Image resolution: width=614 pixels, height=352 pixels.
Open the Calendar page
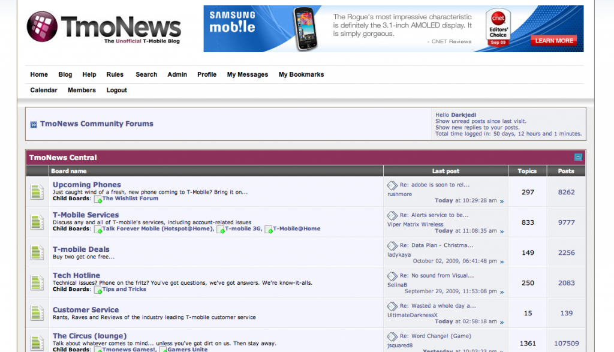point(43,90)
